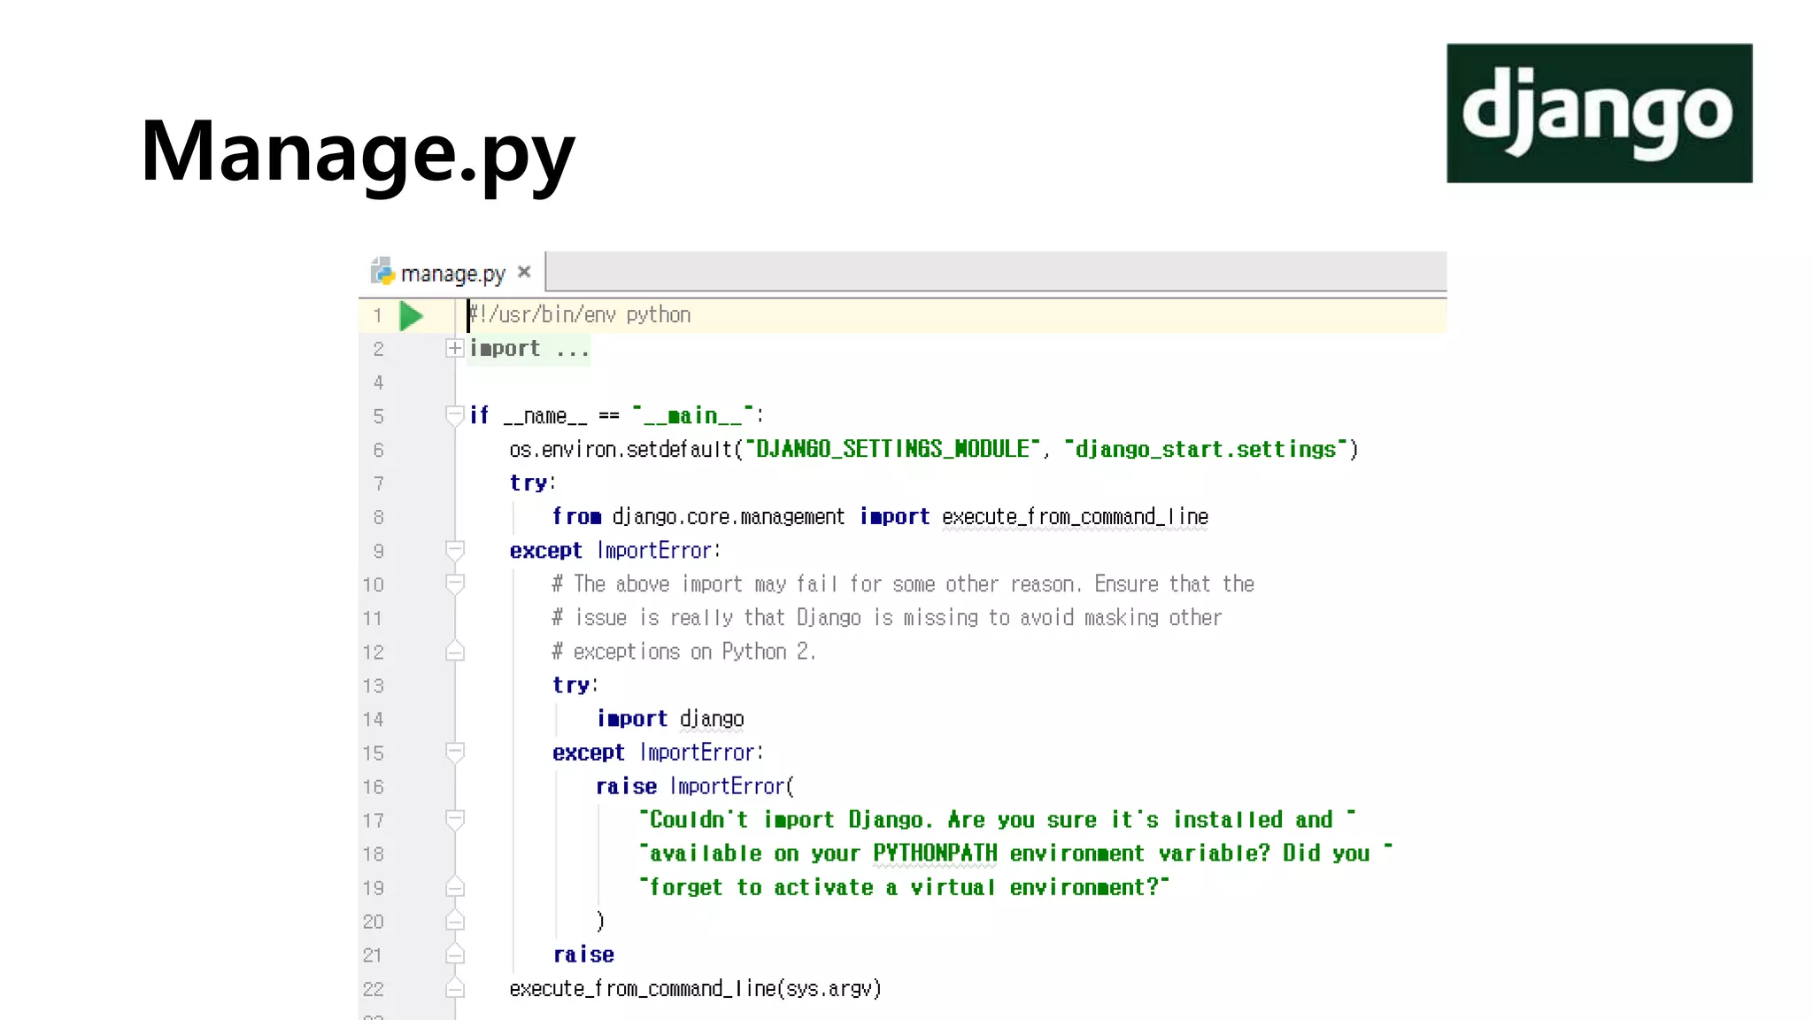Click execute_from_command_line in the import on line 8

point(1075,517)
